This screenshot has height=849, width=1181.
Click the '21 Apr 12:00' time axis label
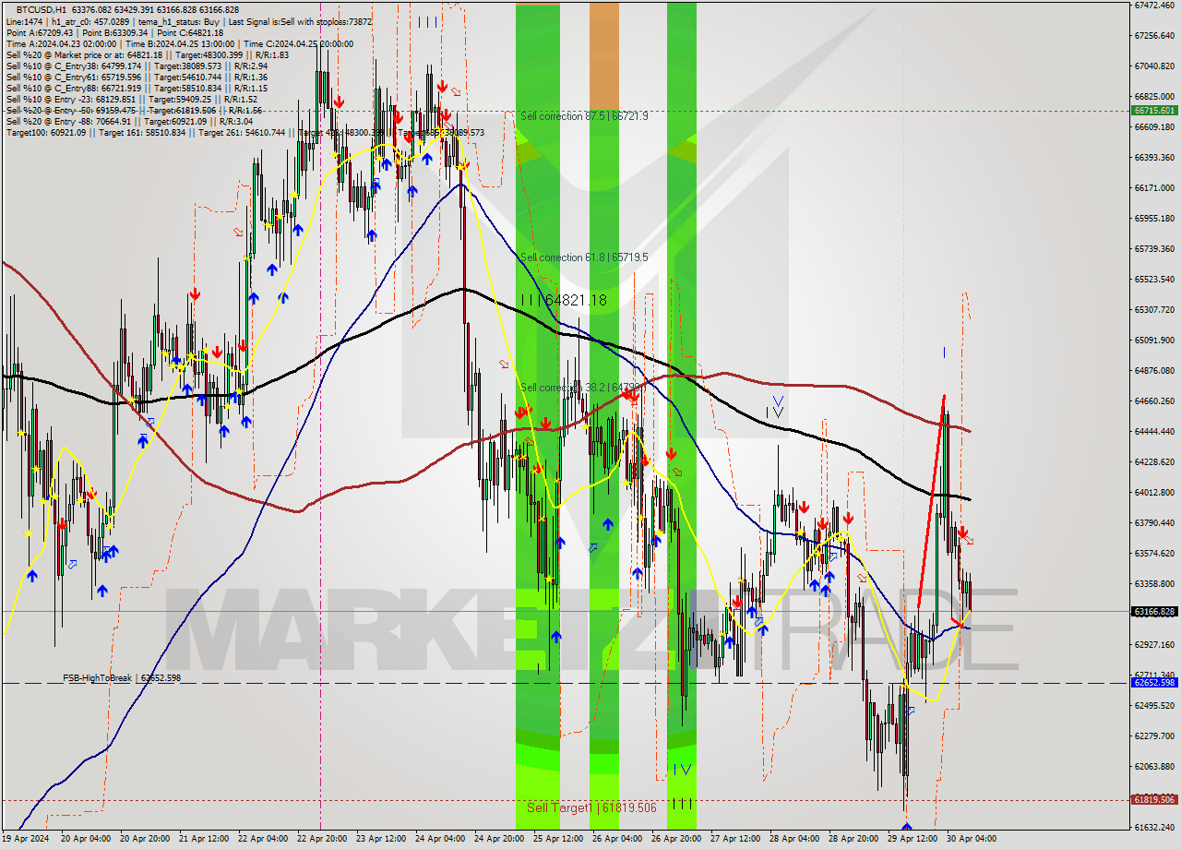[205, 839]
